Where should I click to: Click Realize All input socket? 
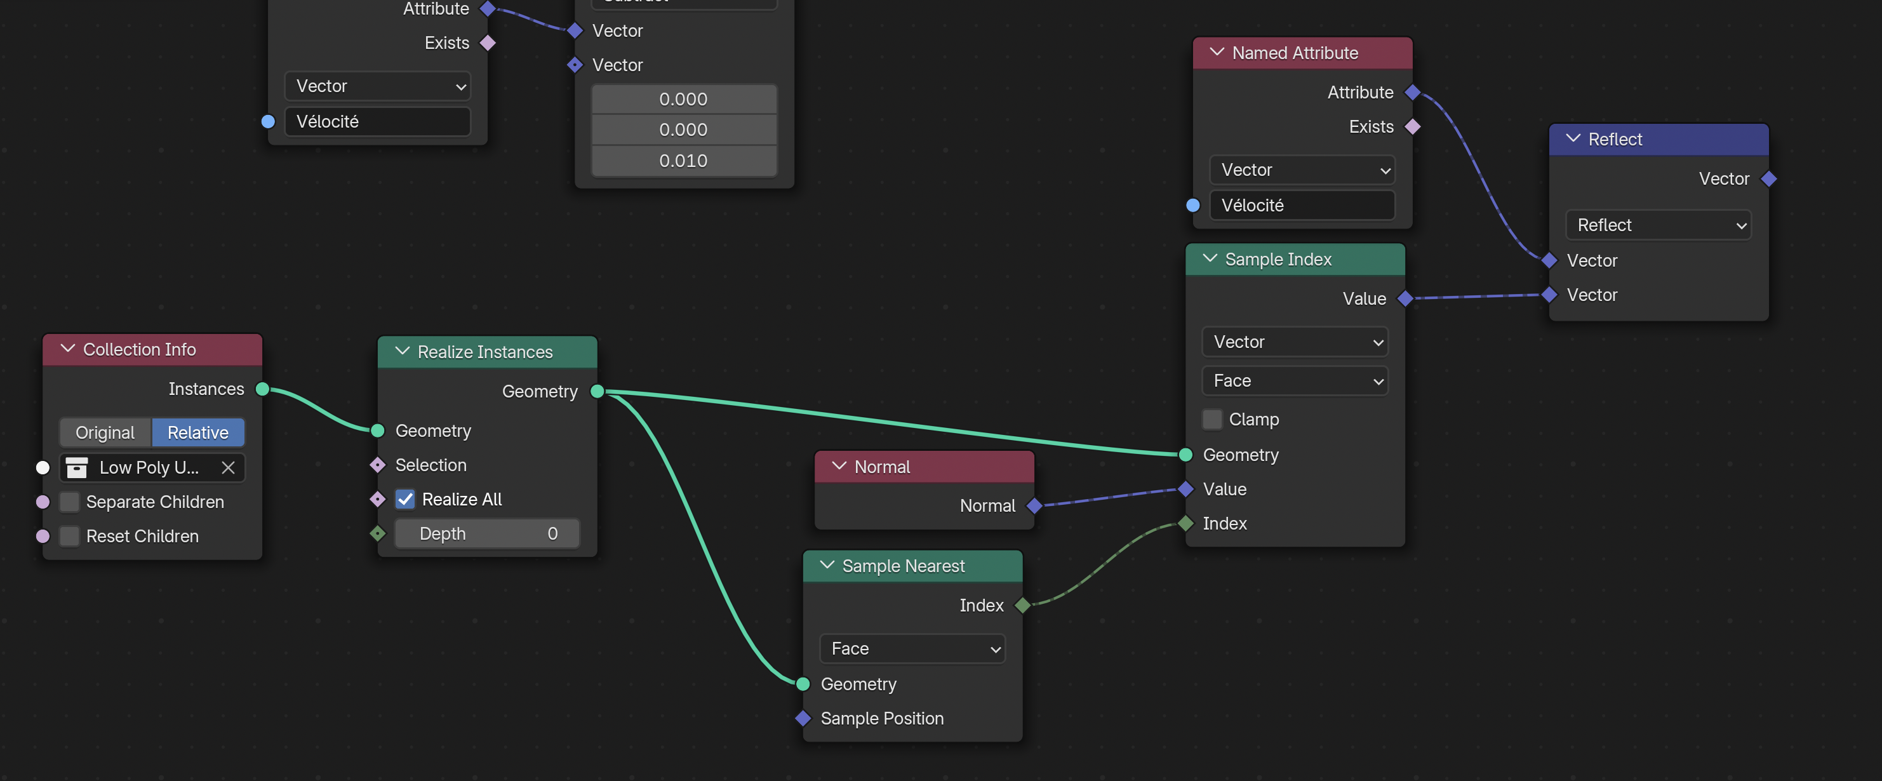(378, 499)
